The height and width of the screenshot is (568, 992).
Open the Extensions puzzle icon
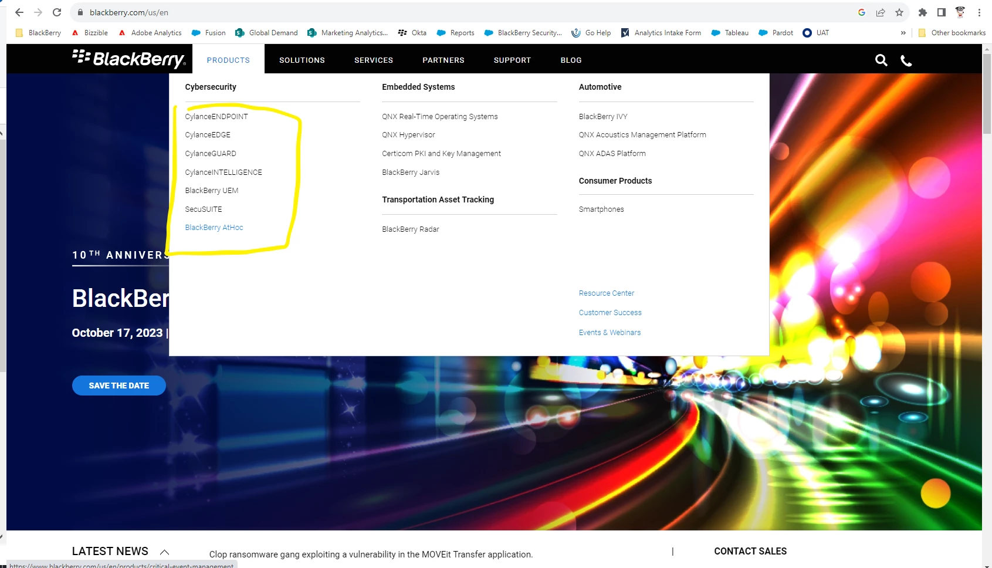point(923,12)
